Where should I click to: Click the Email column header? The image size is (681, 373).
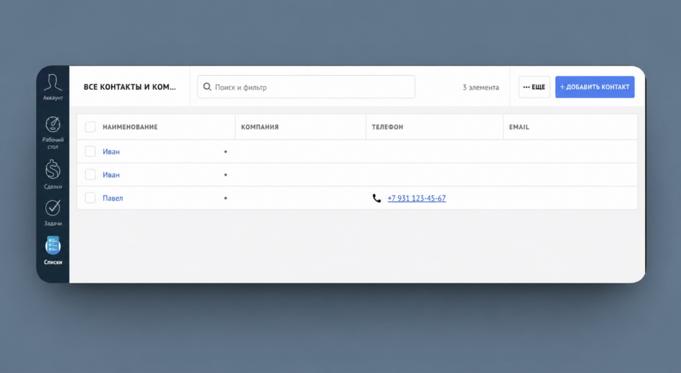pyautogui.click(x=519, y=127)
